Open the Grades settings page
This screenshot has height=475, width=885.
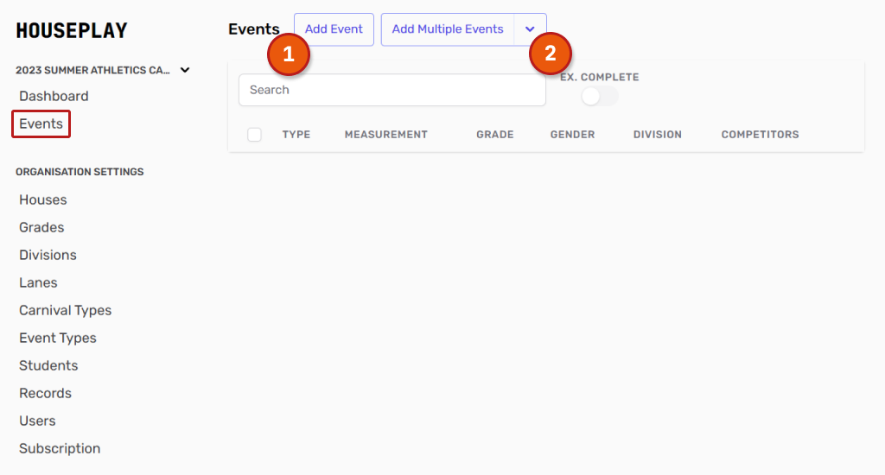[41, 227]
